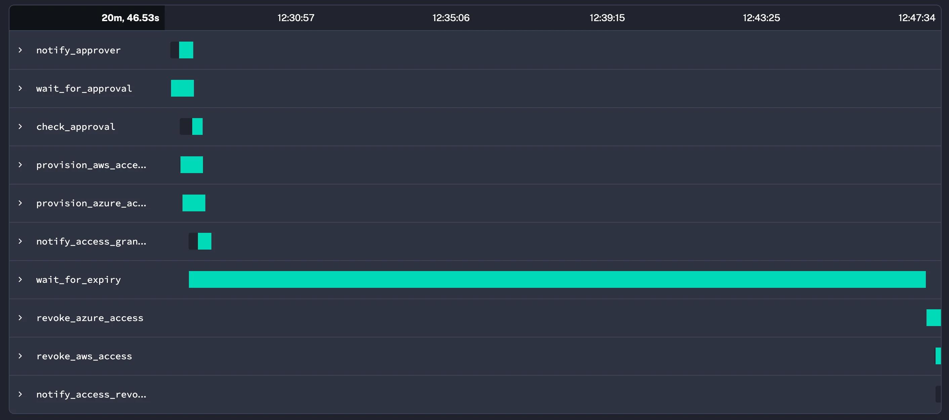Expand the notify_access_revoked row
Viewport: 949px width, 420px height.
coord(20,394)
